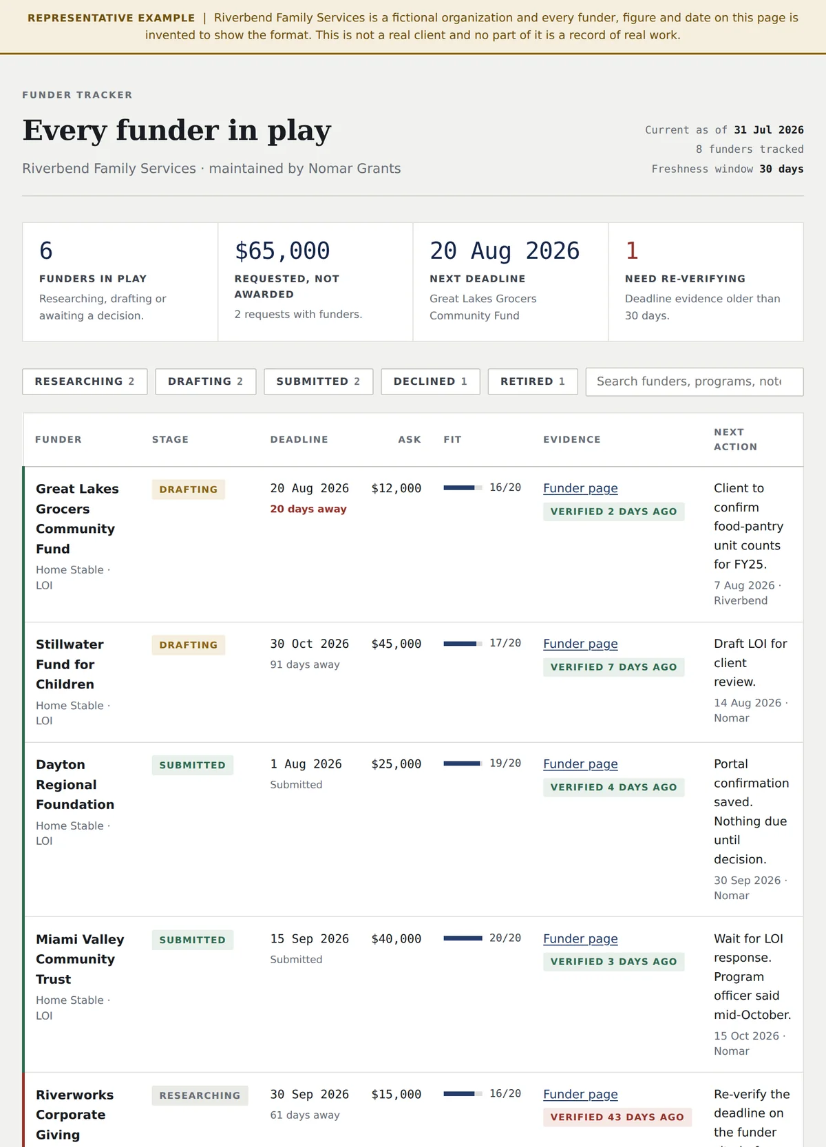Click the 61 days away text
The width and height of the screenshot is (826, 1147).
[x=305, y=1115]
